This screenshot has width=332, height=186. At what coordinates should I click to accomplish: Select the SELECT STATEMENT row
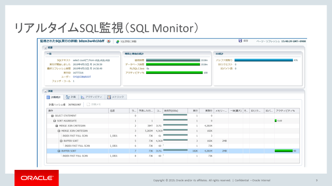[173, 116]
